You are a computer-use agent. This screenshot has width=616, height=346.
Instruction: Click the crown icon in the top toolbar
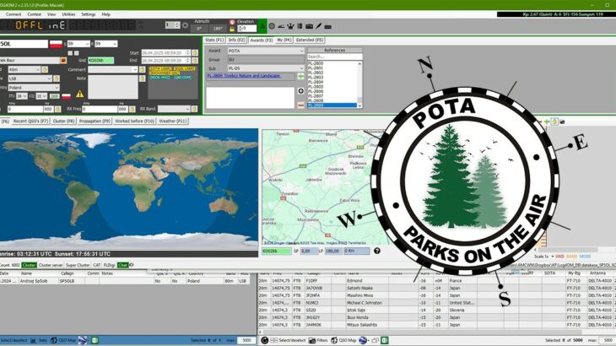coord(290,26)
